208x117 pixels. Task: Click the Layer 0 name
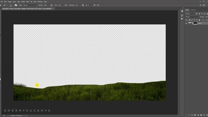pyautogui.click(x=200, y=23)
